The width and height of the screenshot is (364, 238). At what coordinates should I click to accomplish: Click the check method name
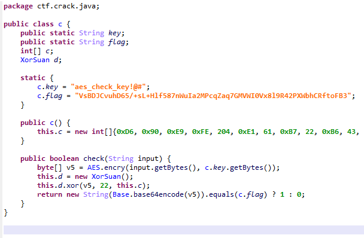coord(93,158)
